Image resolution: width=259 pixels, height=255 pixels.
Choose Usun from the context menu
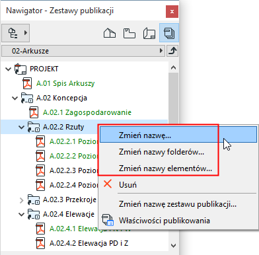click(x=178, y=184)
